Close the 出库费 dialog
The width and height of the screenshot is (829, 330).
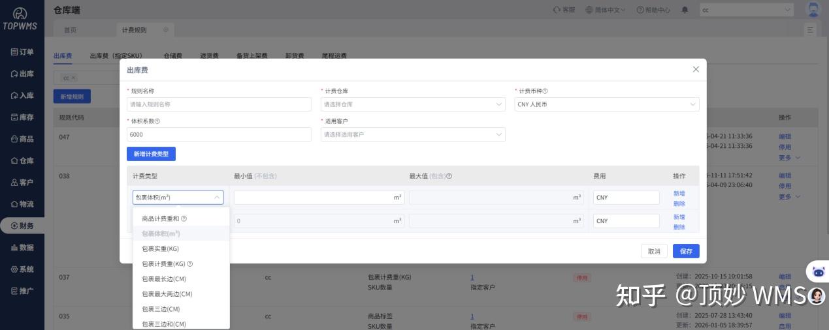[x=696, y=69]
